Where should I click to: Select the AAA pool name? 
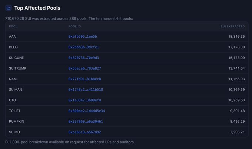click(x=12, y=36)
